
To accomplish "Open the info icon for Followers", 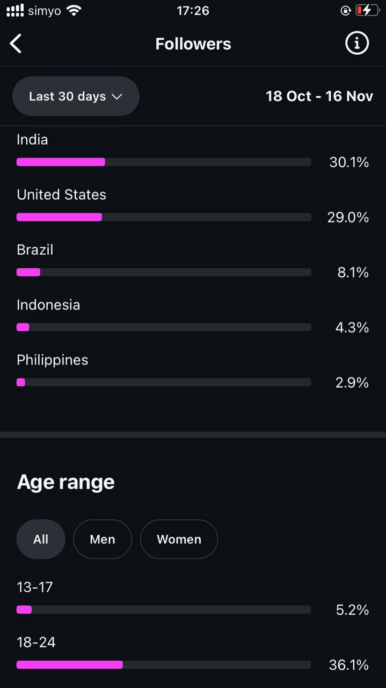I will (357, 43).
